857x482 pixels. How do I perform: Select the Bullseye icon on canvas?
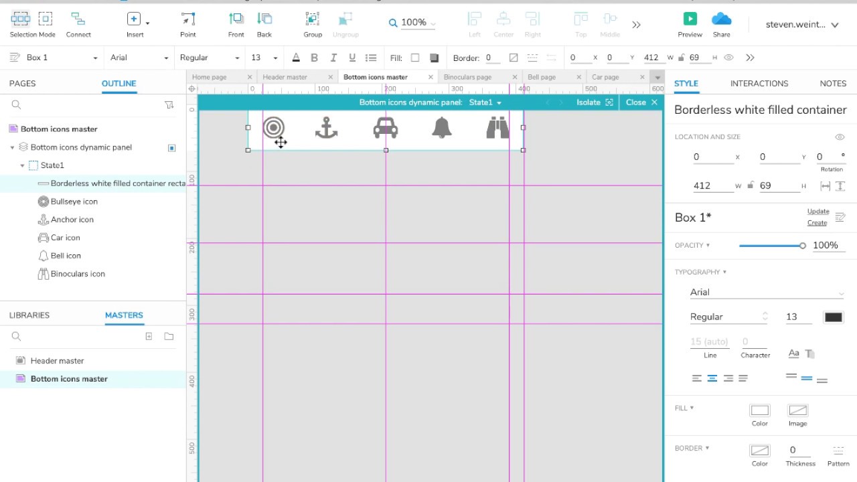(273, 127)
